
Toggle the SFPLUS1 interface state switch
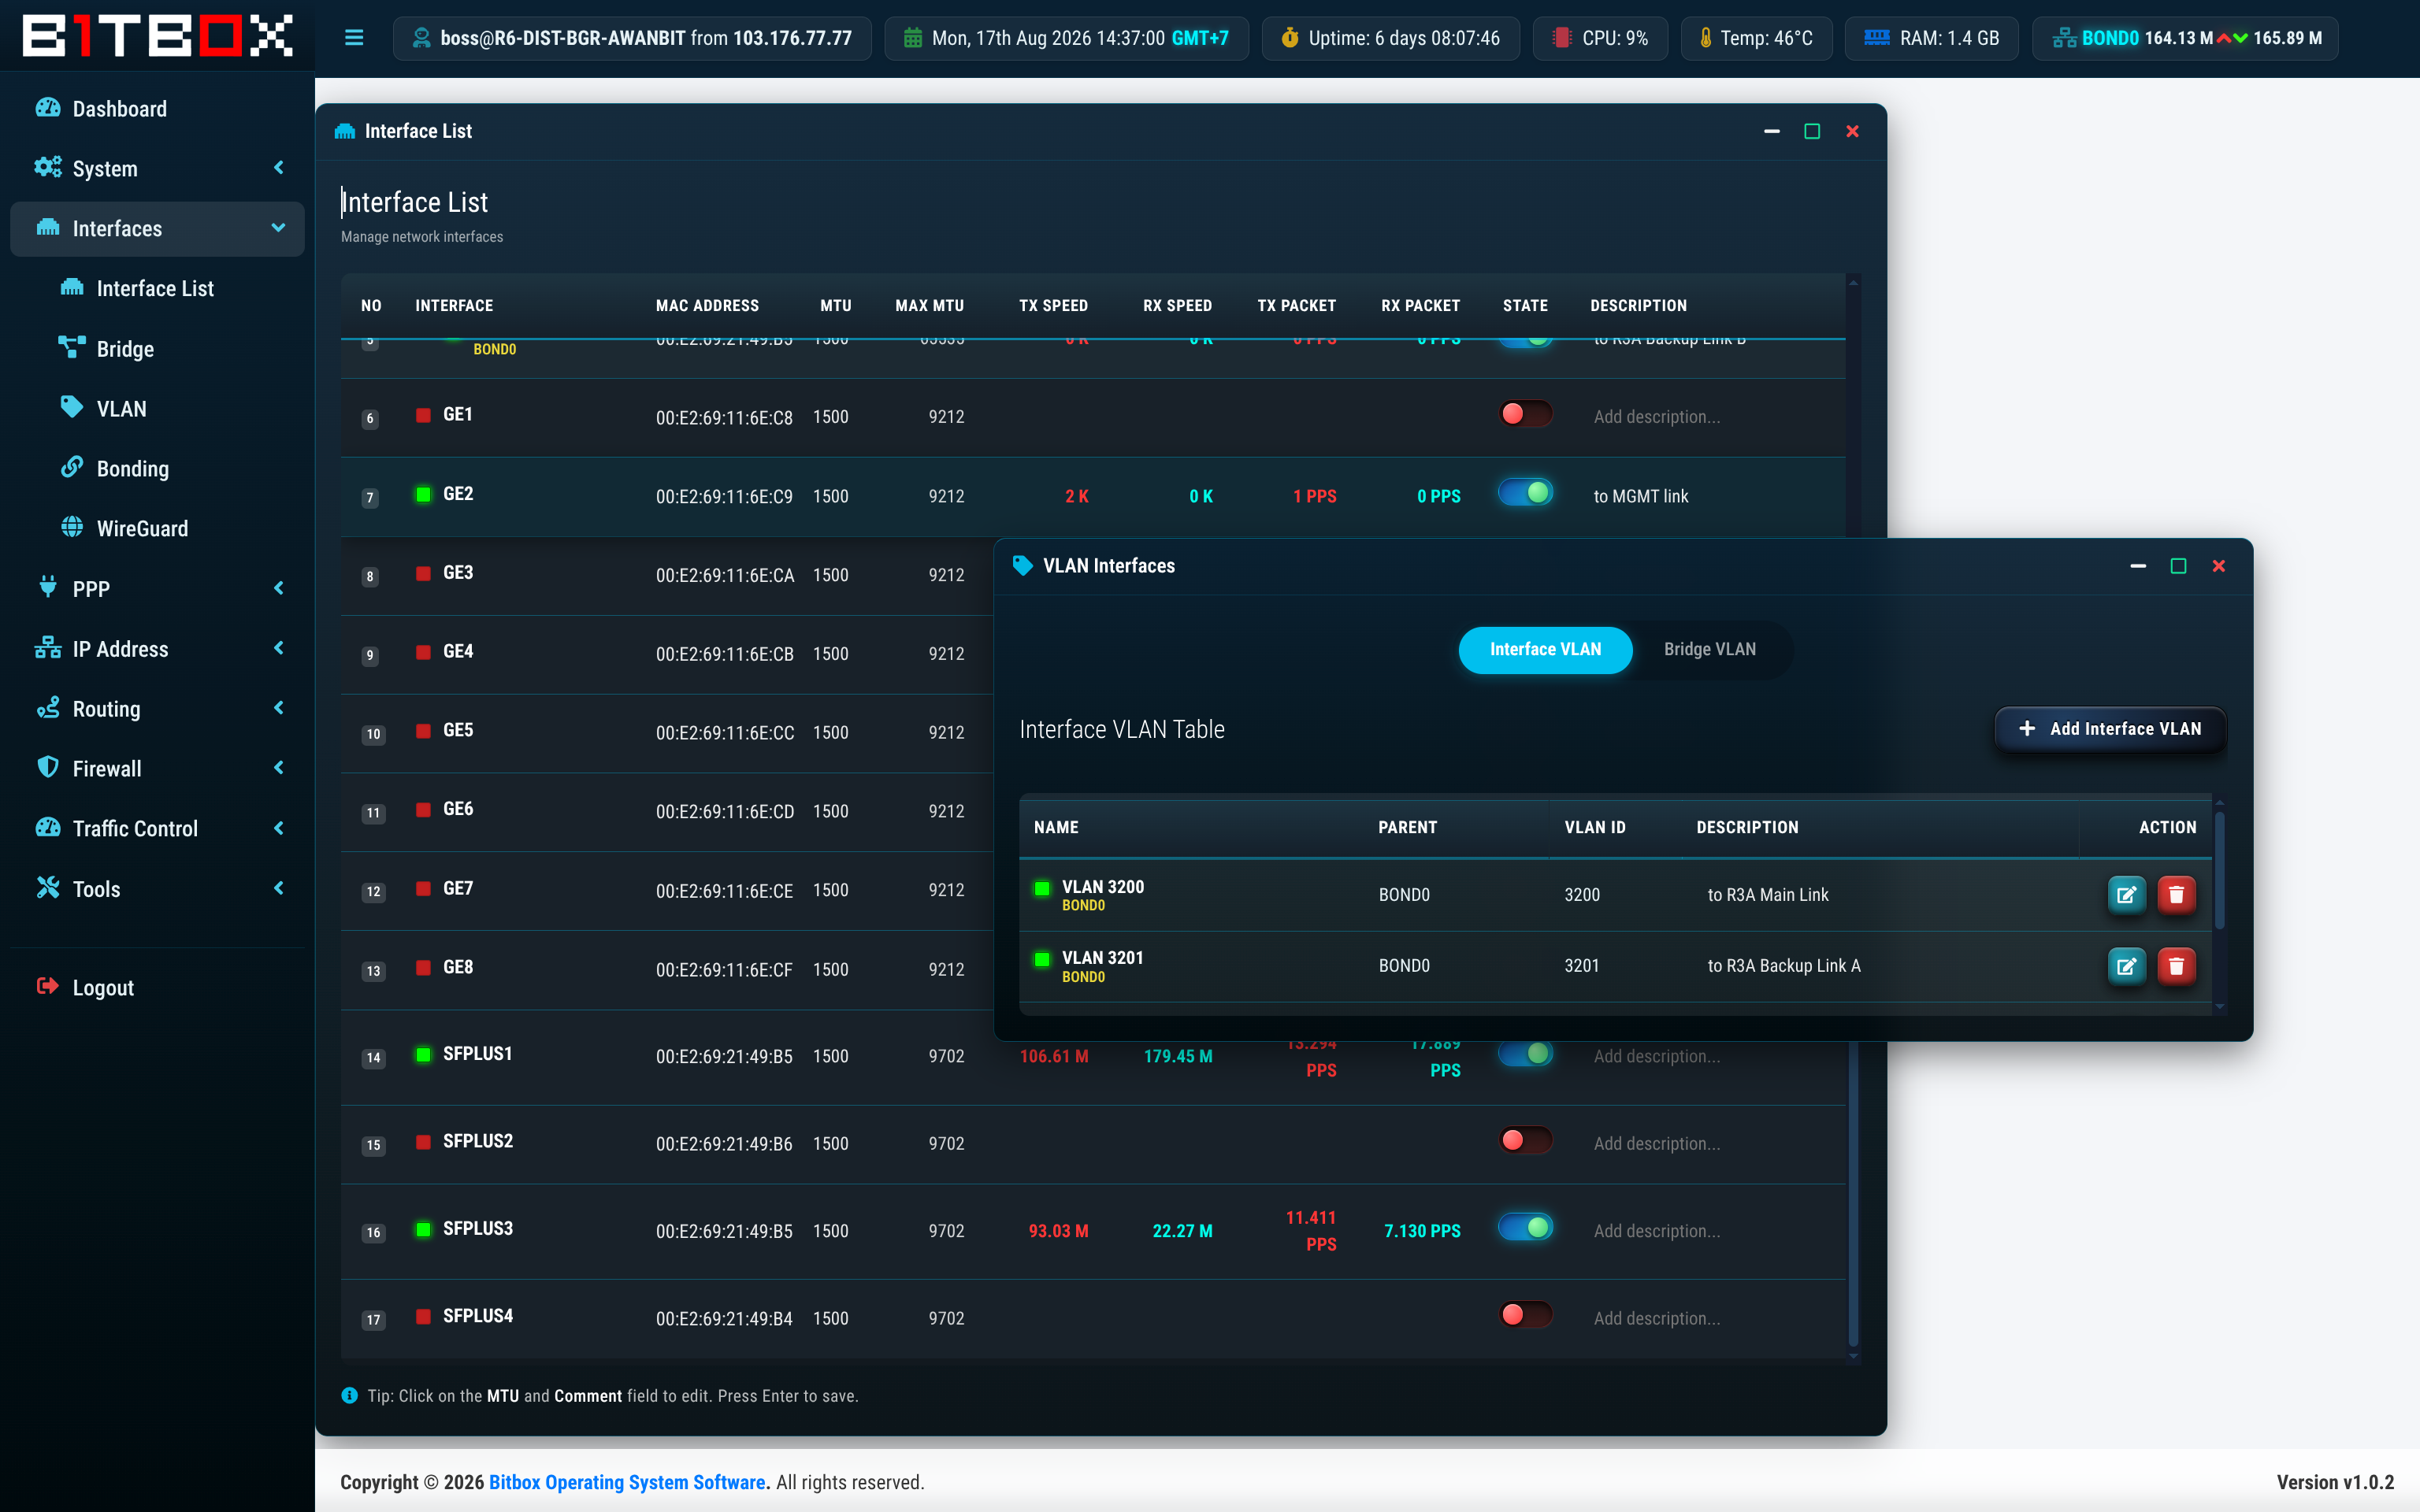pos(1525,1054)
